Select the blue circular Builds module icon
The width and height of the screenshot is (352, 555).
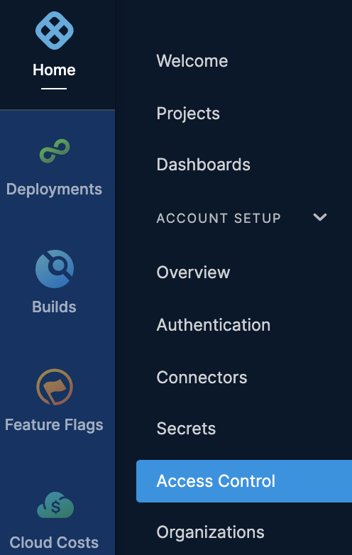point(55,269)
